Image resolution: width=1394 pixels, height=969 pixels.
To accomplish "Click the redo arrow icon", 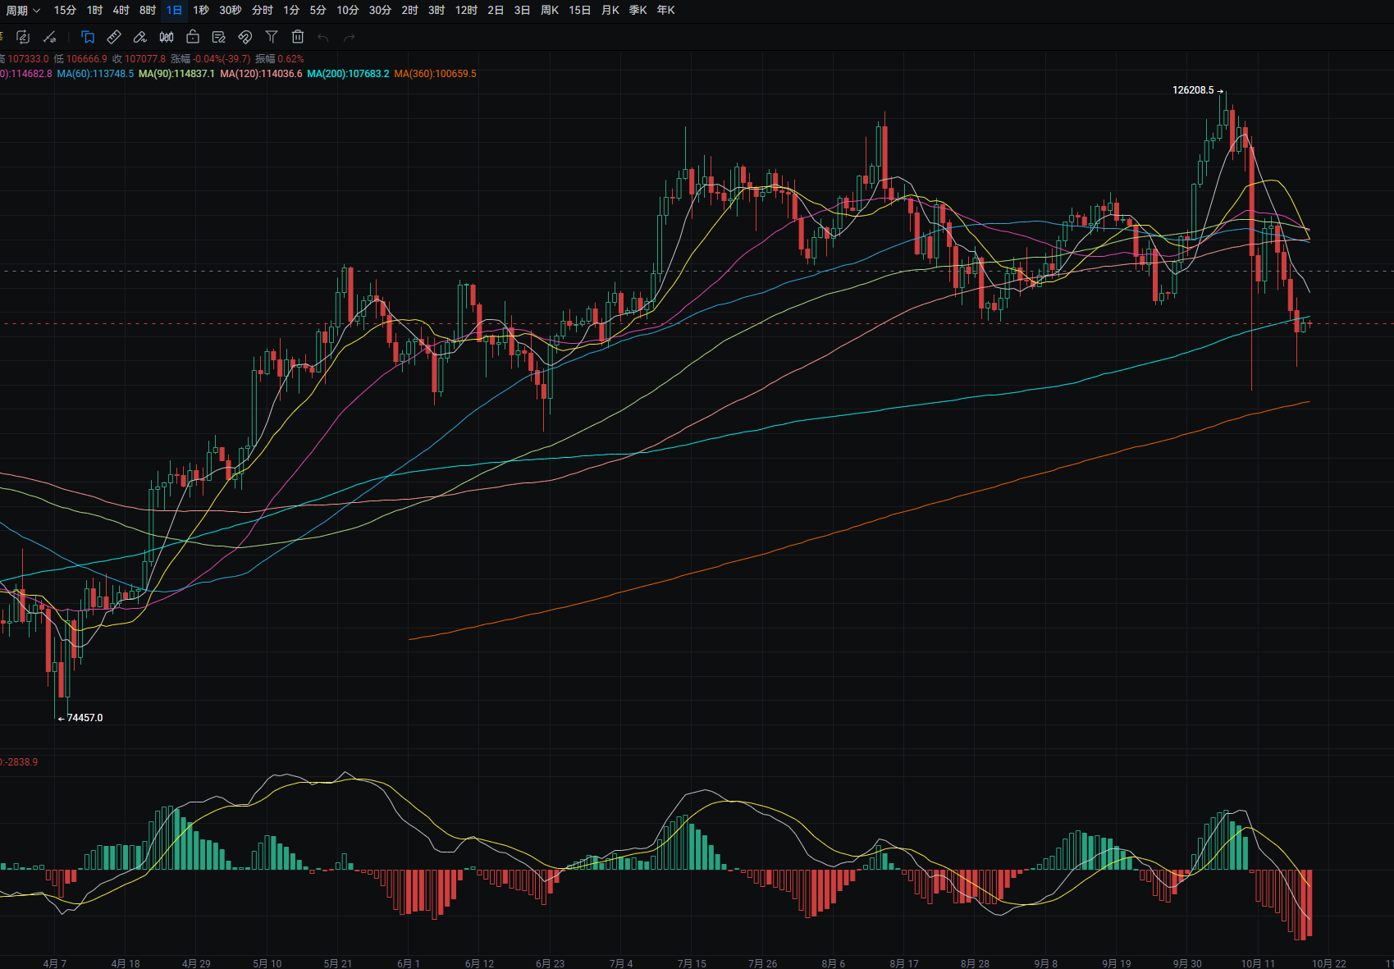I will coord(350,37).
